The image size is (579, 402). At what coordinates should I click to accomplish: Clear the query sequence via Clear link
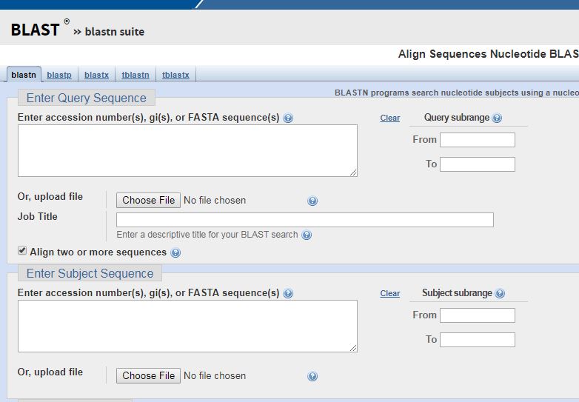(x=389, y=118)
